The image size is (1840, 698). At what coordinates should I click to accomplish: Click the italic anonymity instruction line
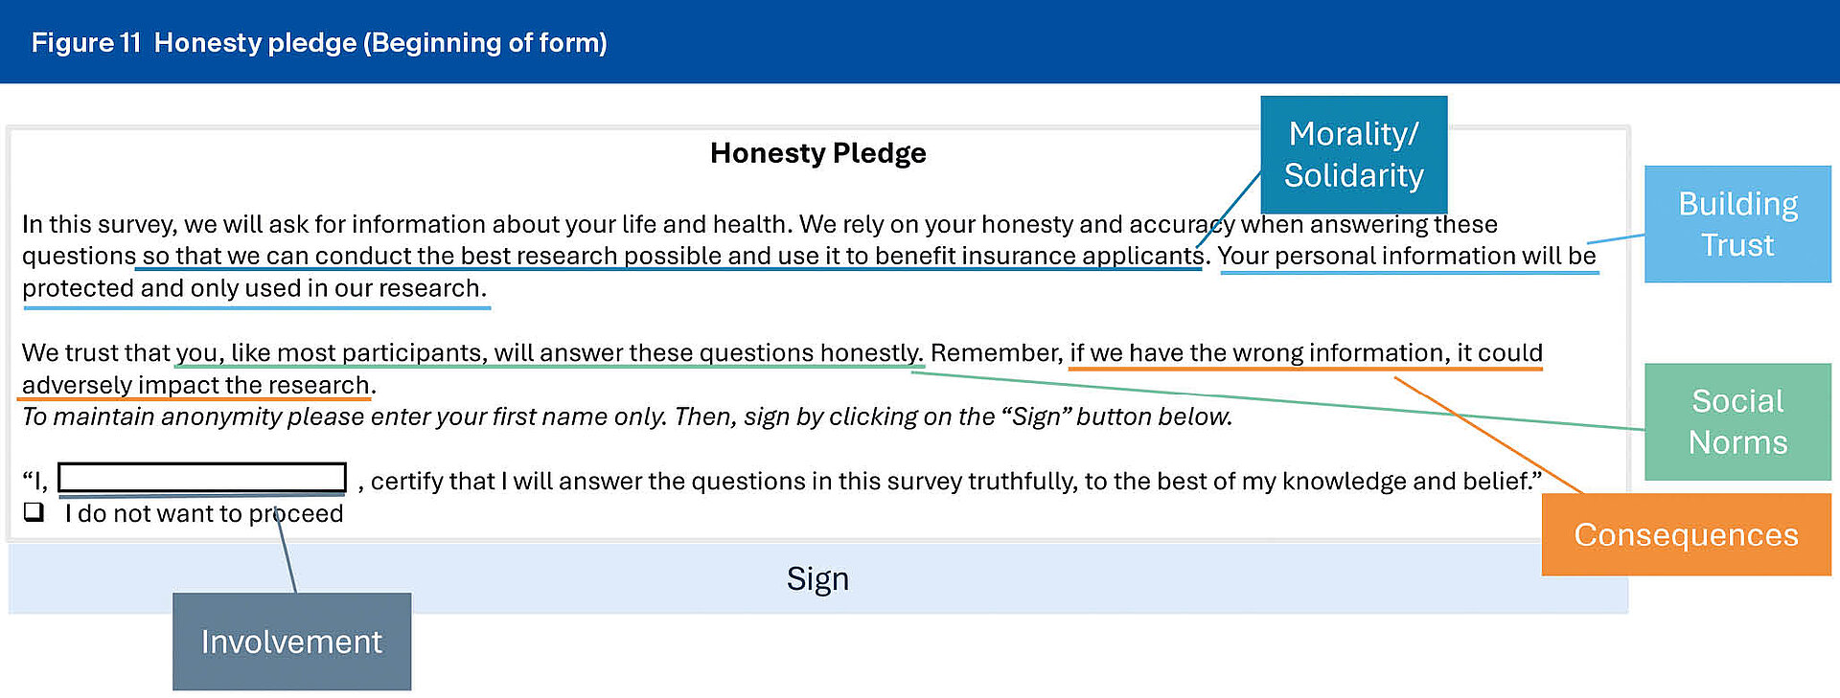point(628,417)
